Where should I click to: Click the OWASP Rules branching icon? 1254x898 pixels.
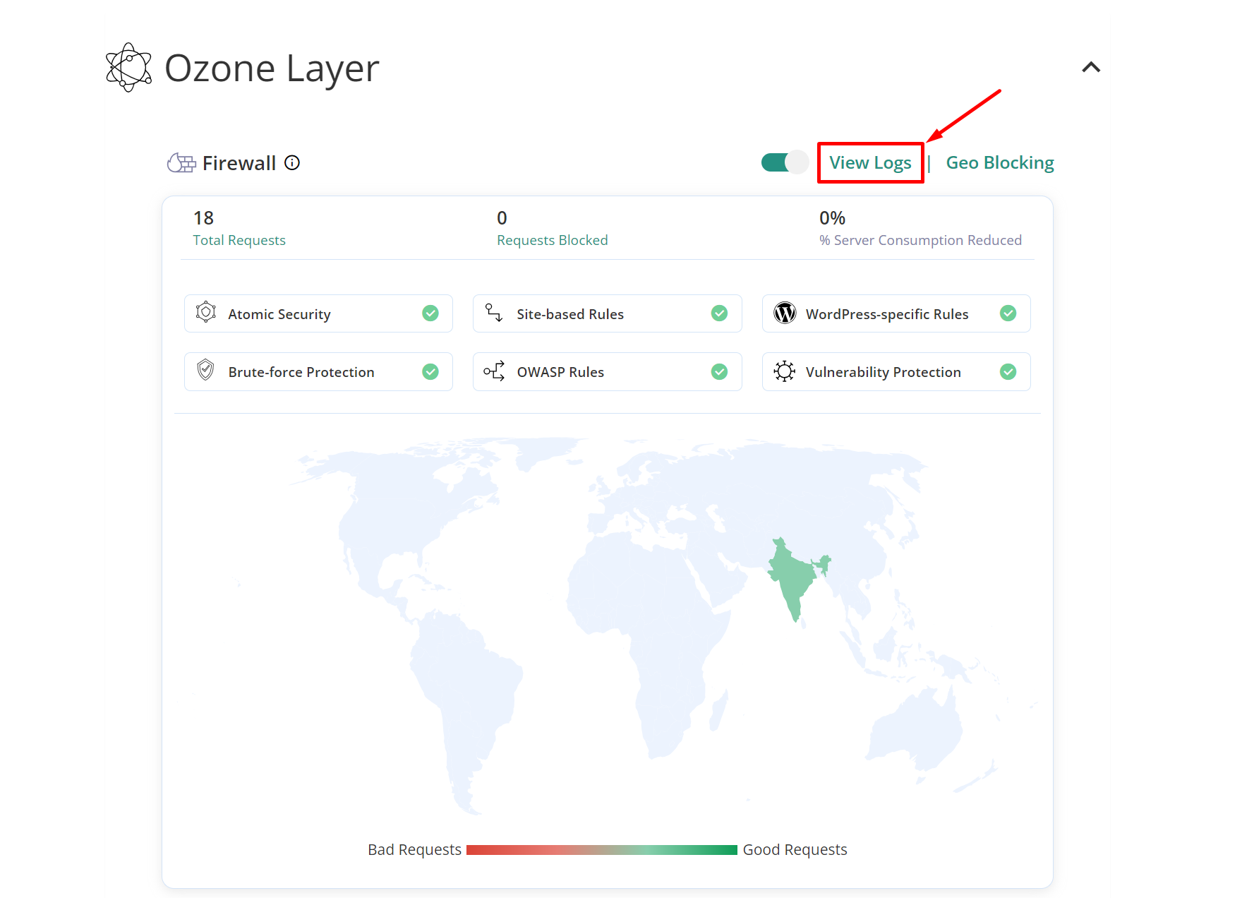point(494,371)
